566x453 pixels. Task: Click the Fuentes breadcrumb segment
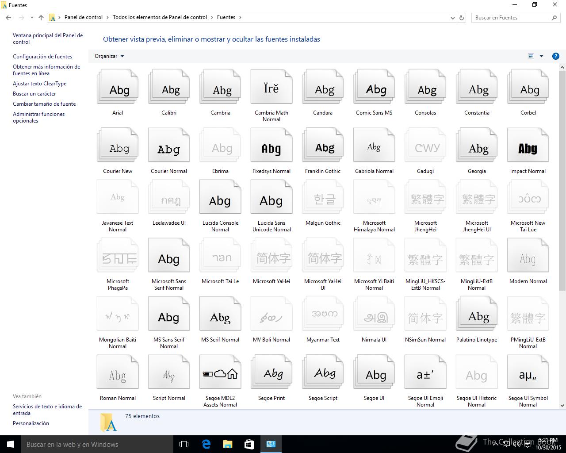tap(226, 17)
